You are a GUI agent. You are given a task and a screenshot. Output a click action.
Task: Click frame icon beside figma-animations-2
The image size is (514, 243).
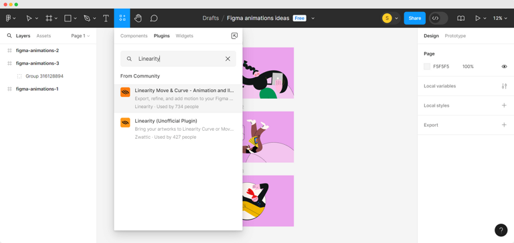9,51
